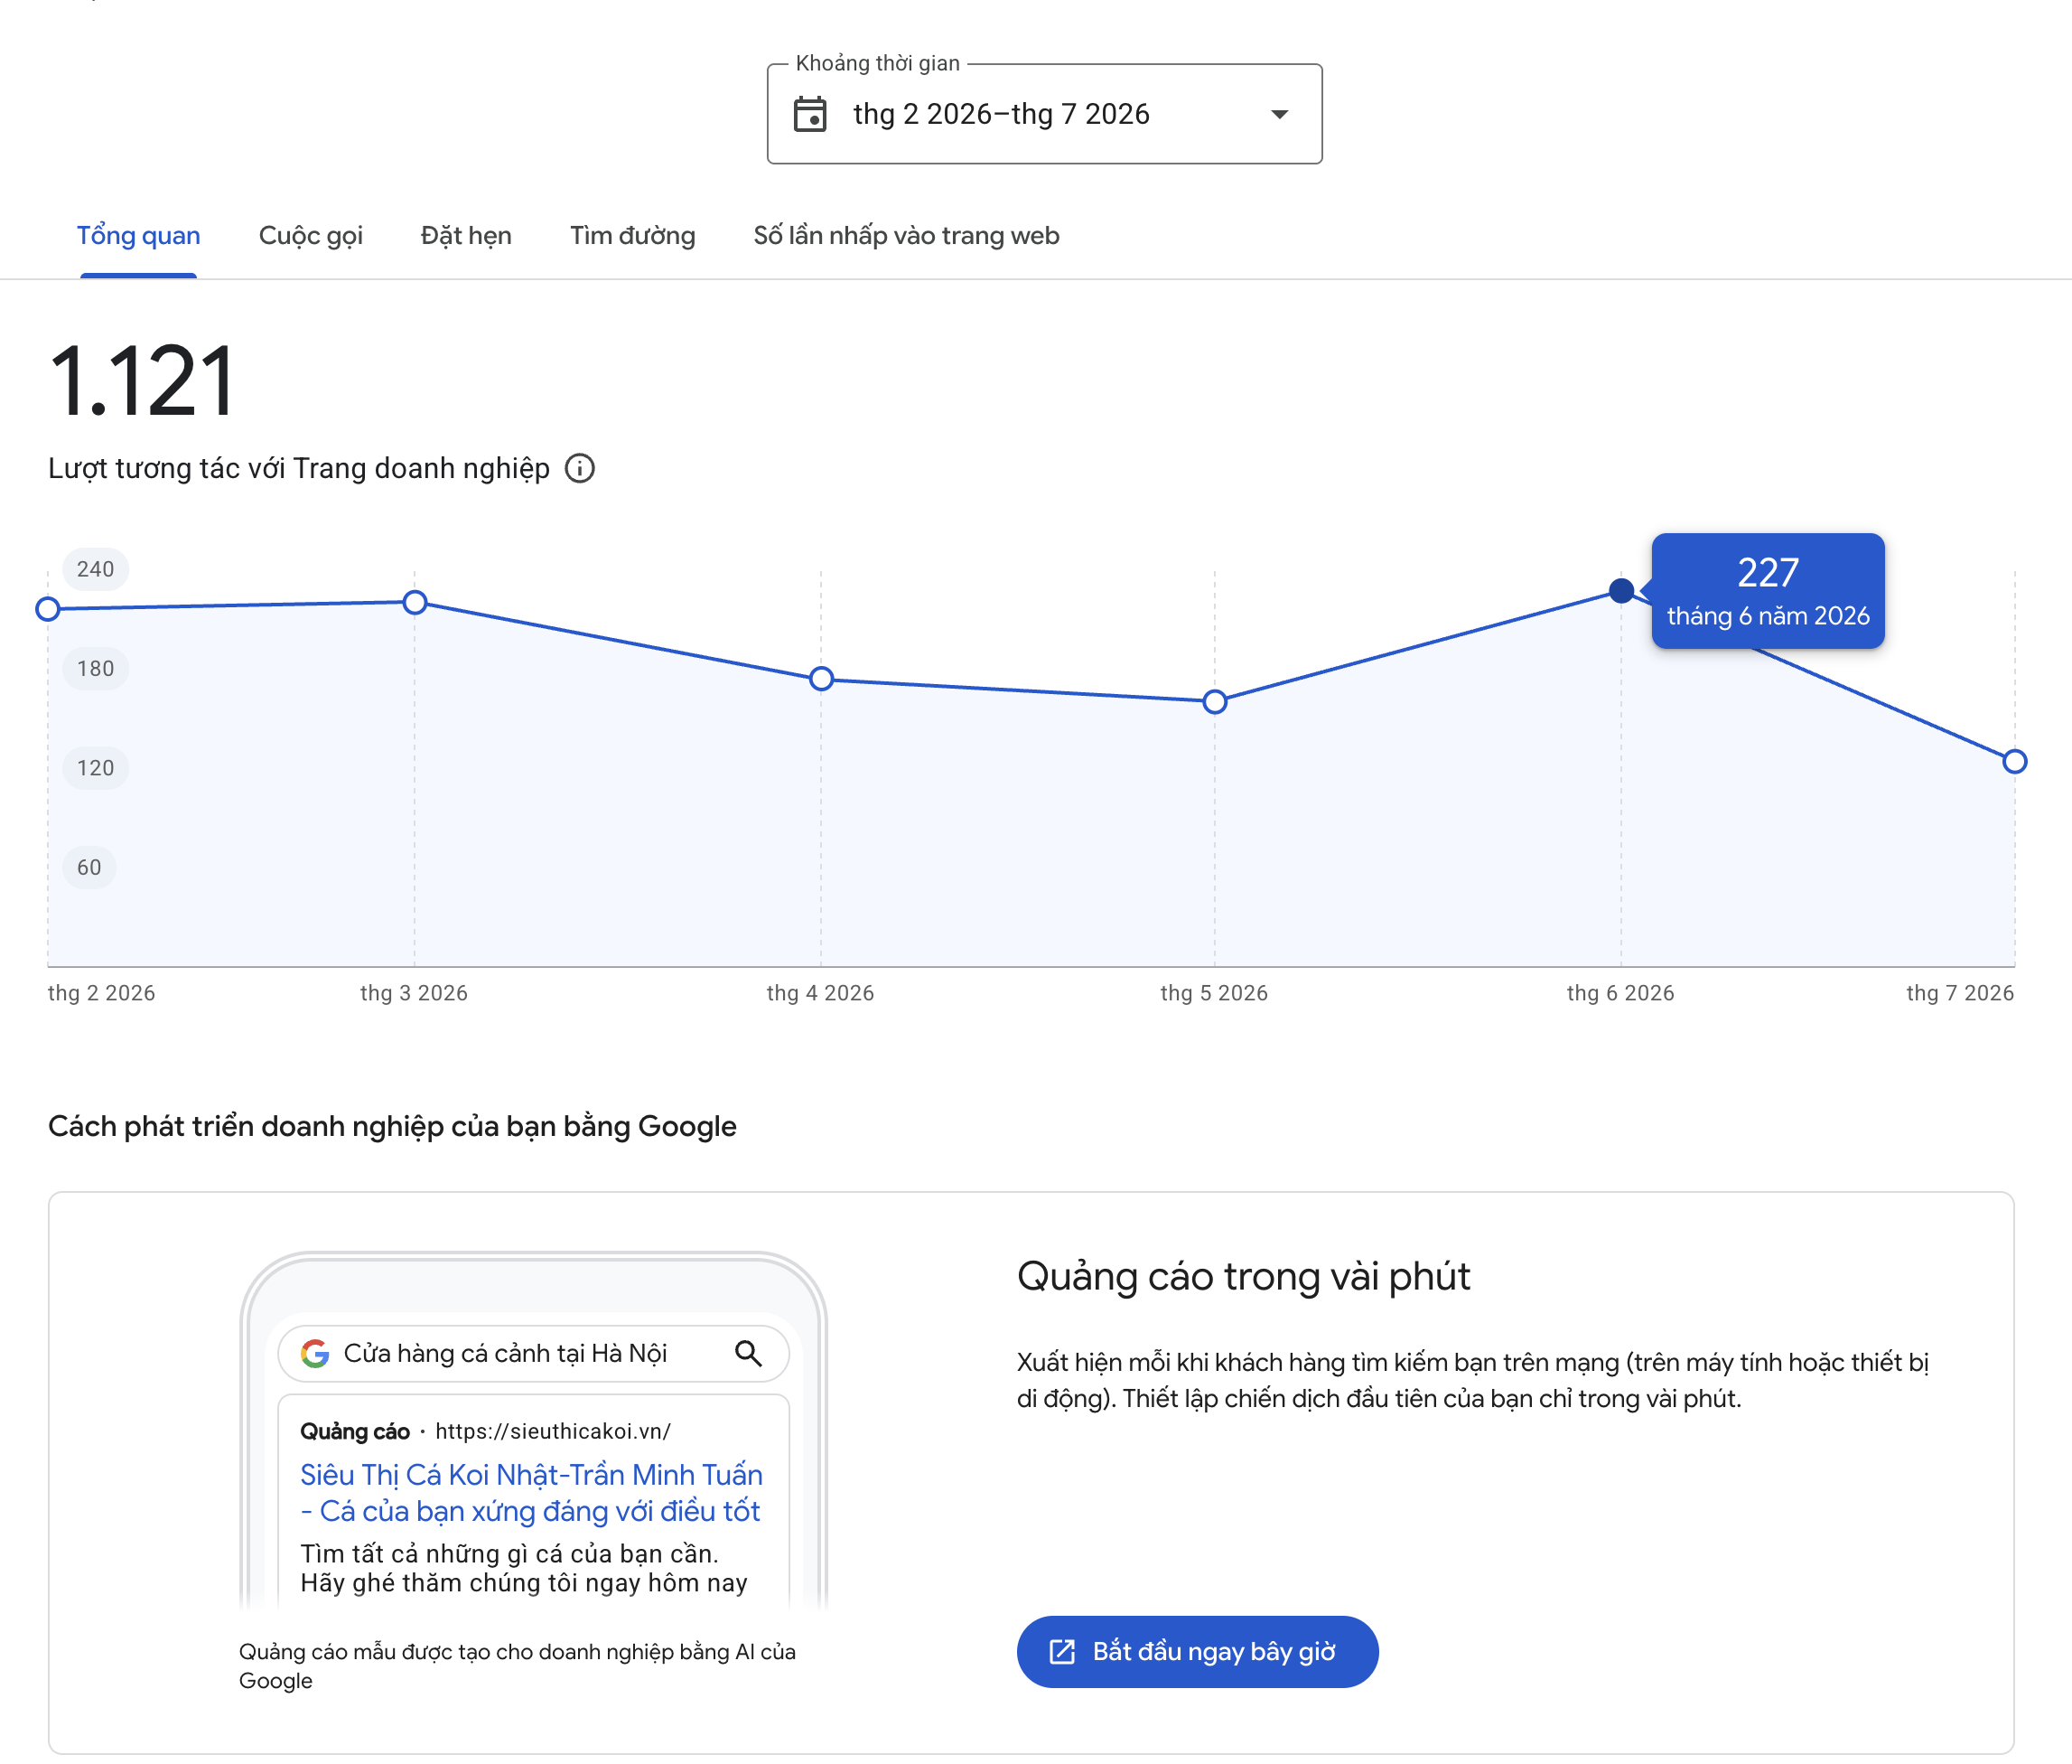Switch to the Tổng quan tab
Screen dimensions: 2072x1764
click(x=139, y=236)
